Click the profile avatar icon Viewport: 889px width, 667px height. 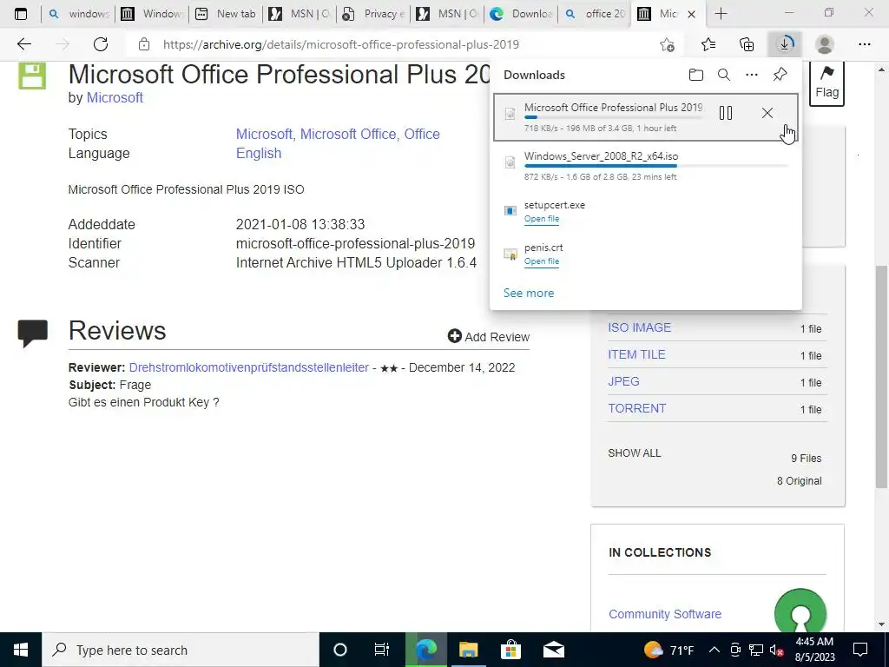click(825, 44)
